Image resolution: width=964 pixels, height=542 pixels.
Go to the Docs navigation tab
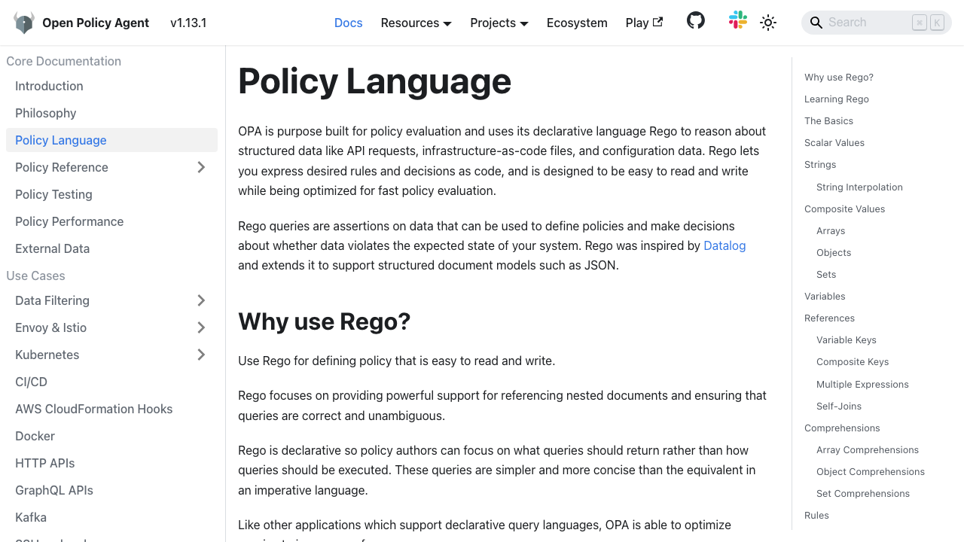coord(349,23)
